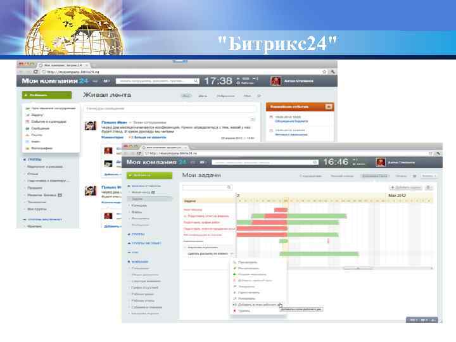The height and width of the screenshot is (342, 456).
Task: Open Комментарии link under first post
Action: [x=112, y=137]
